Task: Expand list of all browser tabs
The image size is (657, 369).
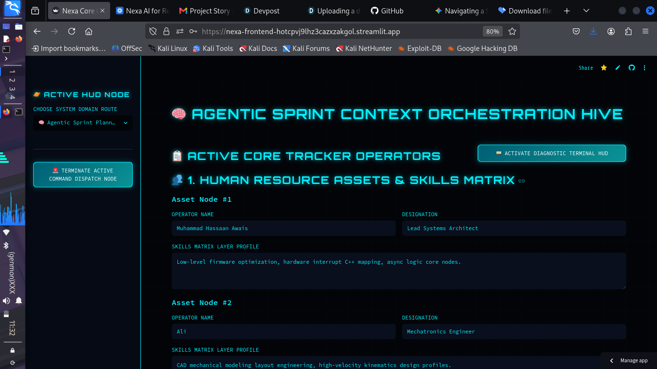Action: [586, 11]
